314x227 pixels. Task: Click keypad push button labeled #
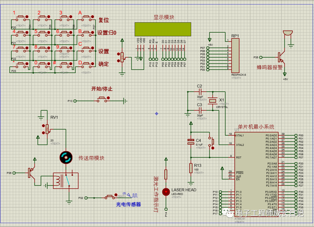(65, 65)
